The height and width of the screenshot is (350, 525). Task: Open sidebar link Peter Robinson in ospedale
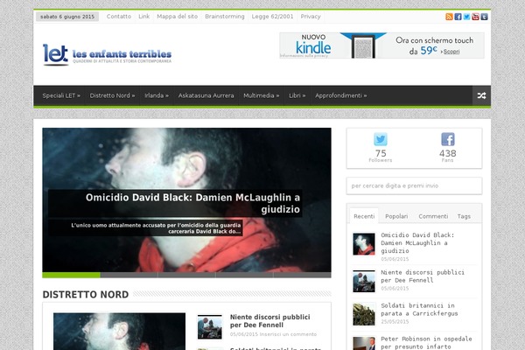click(426, 343)
